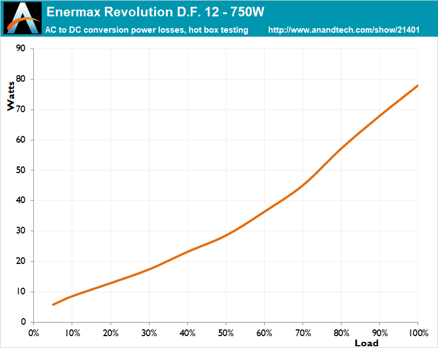
Task: Click the 50 value on Watts axis
Action: click(x=21, y=170)
